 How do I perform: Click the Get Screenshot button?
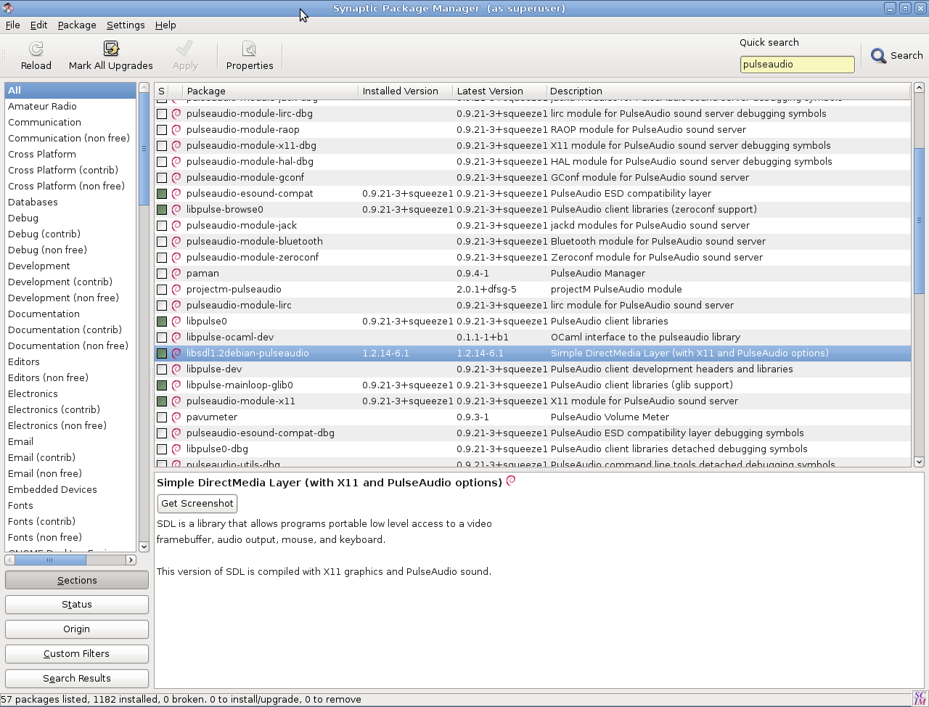[x=197, y=504]
